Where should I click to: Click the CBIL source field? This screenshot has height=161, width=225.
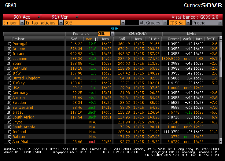coord(104,34)
